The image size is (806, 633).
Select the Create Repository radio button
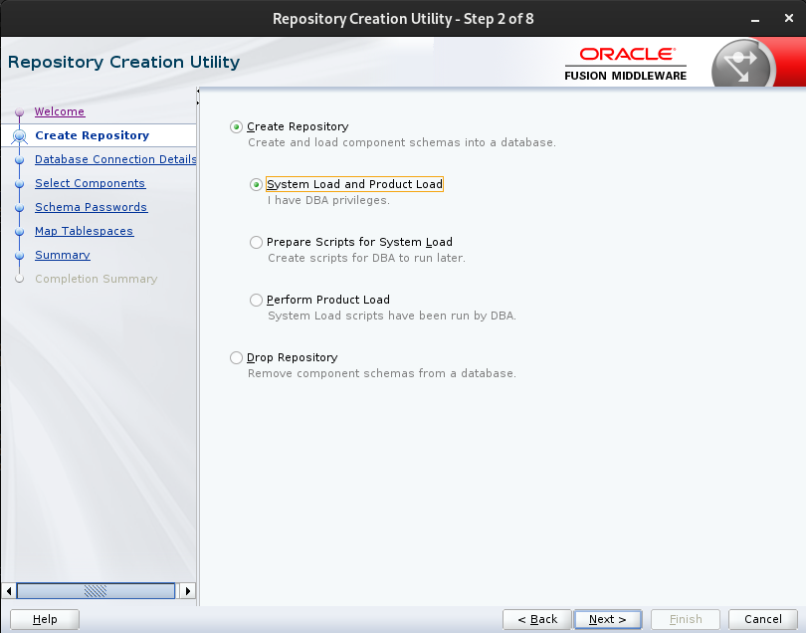tap(236, 126)
